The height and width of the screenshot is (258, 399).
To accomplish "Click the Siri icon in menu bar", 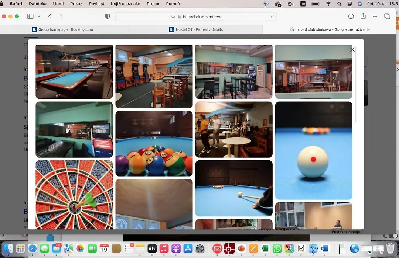I will (360, 4).
